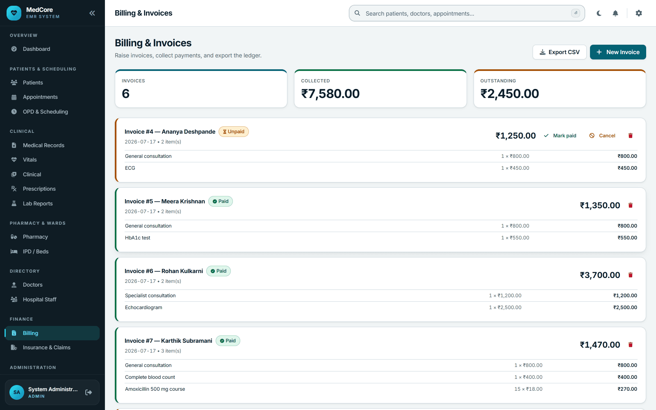Image resolution: width=656 pixels, height=410 pixels.
Task: Log out using the sign-out icon
Action: [x=89, y=392]
